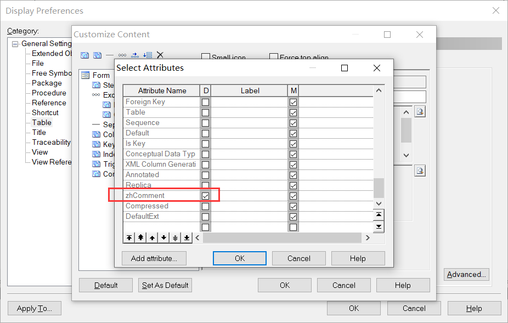Click the Attribute Name column header

click(x=162, y=90)
